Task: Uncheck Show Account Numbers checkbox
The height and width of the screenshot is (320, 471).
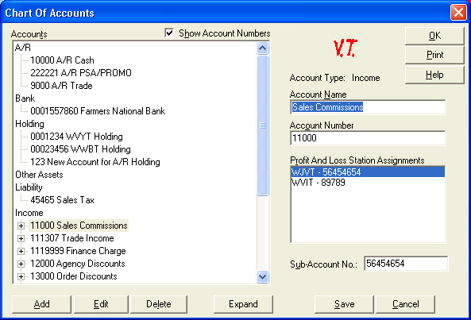Action: click(169, 33)
